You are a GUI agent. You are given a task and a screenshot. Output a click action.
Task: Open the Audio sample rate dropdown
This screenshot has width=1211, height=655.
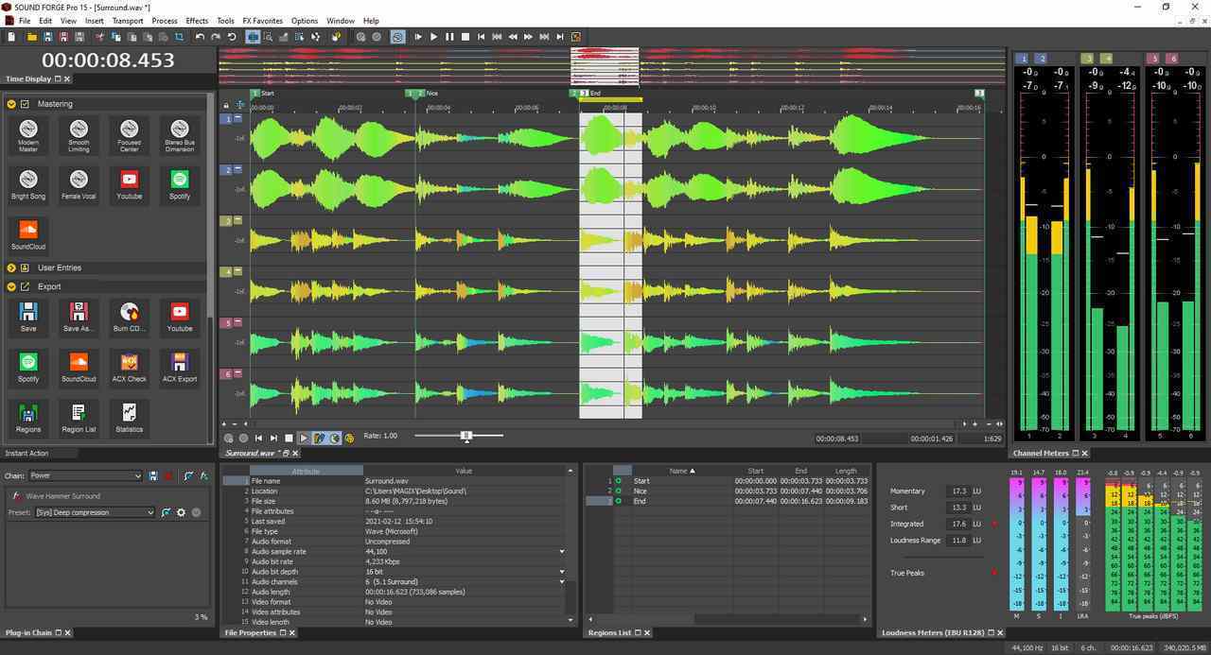(x=561, y=551)
